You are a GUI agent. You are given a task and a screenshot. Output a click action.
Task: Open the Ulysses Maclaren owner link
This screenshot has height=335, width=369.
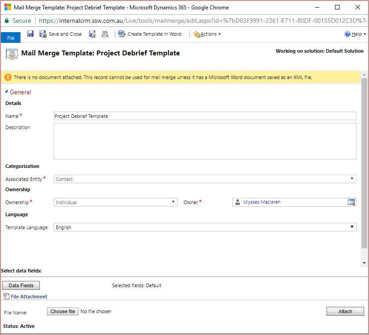point(262,202)
